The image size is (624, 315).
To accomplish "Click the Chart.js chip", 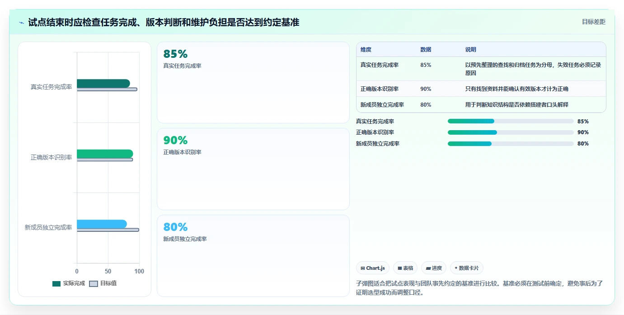I will (x=373, y=268).
